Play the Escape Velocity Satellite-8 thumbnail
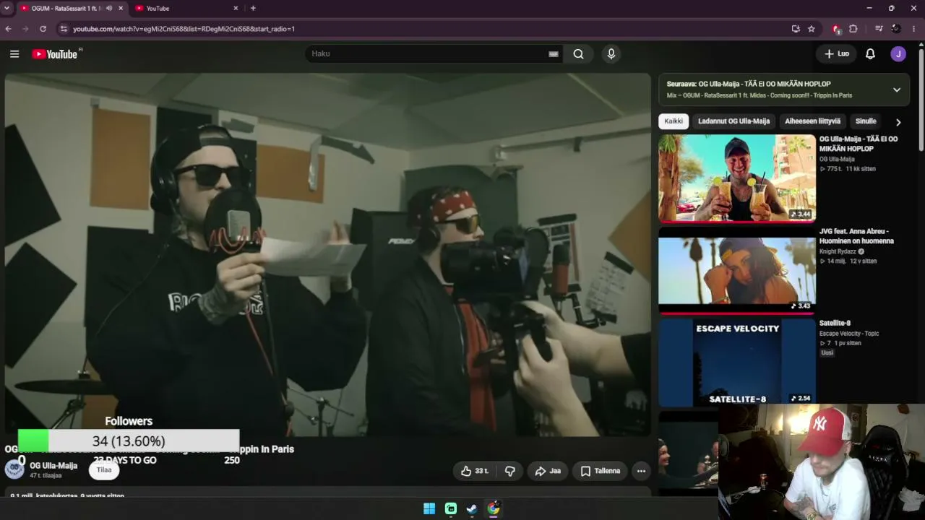 click(x=737, y=363)
